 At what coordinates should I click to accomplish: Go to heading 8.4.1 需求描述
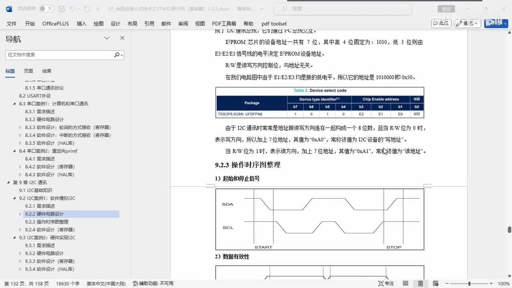coord(40,159)
